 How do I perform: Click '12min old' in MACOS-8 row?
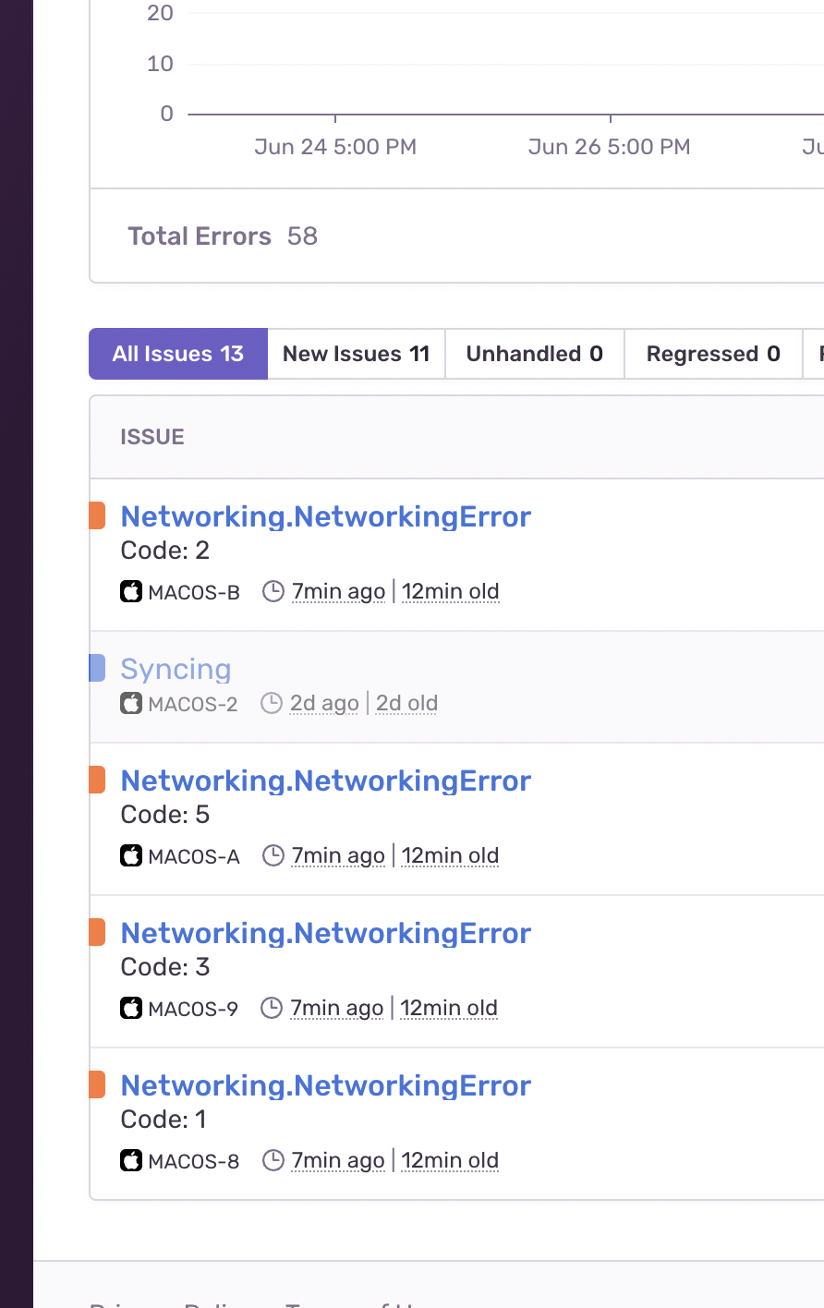[x=451, y=1160]
